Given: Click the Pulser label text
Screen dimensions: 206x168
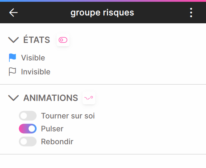Looking at the screenshot, I should pyautogui.click(x=52, y=129).
